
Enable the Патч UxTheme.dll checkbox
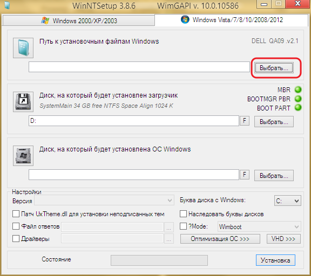click(16, 214)
